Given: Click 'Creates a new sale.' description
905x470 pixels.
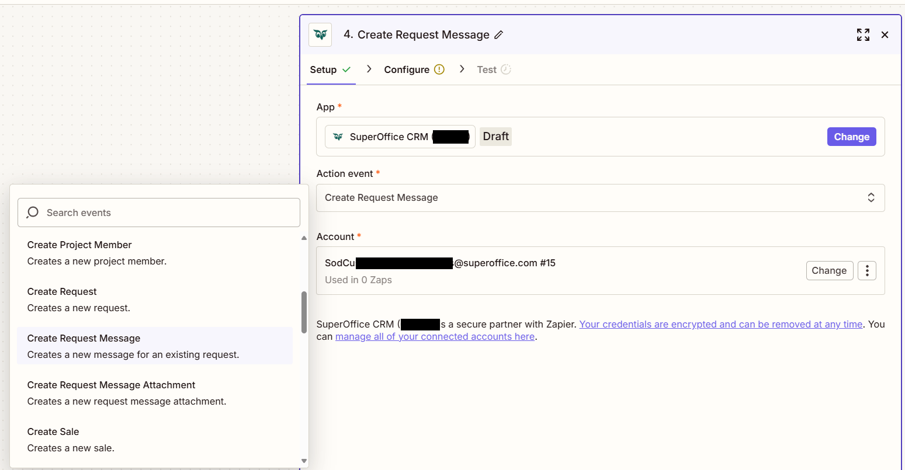Looking at the screenshot, I should coord(71,448).
